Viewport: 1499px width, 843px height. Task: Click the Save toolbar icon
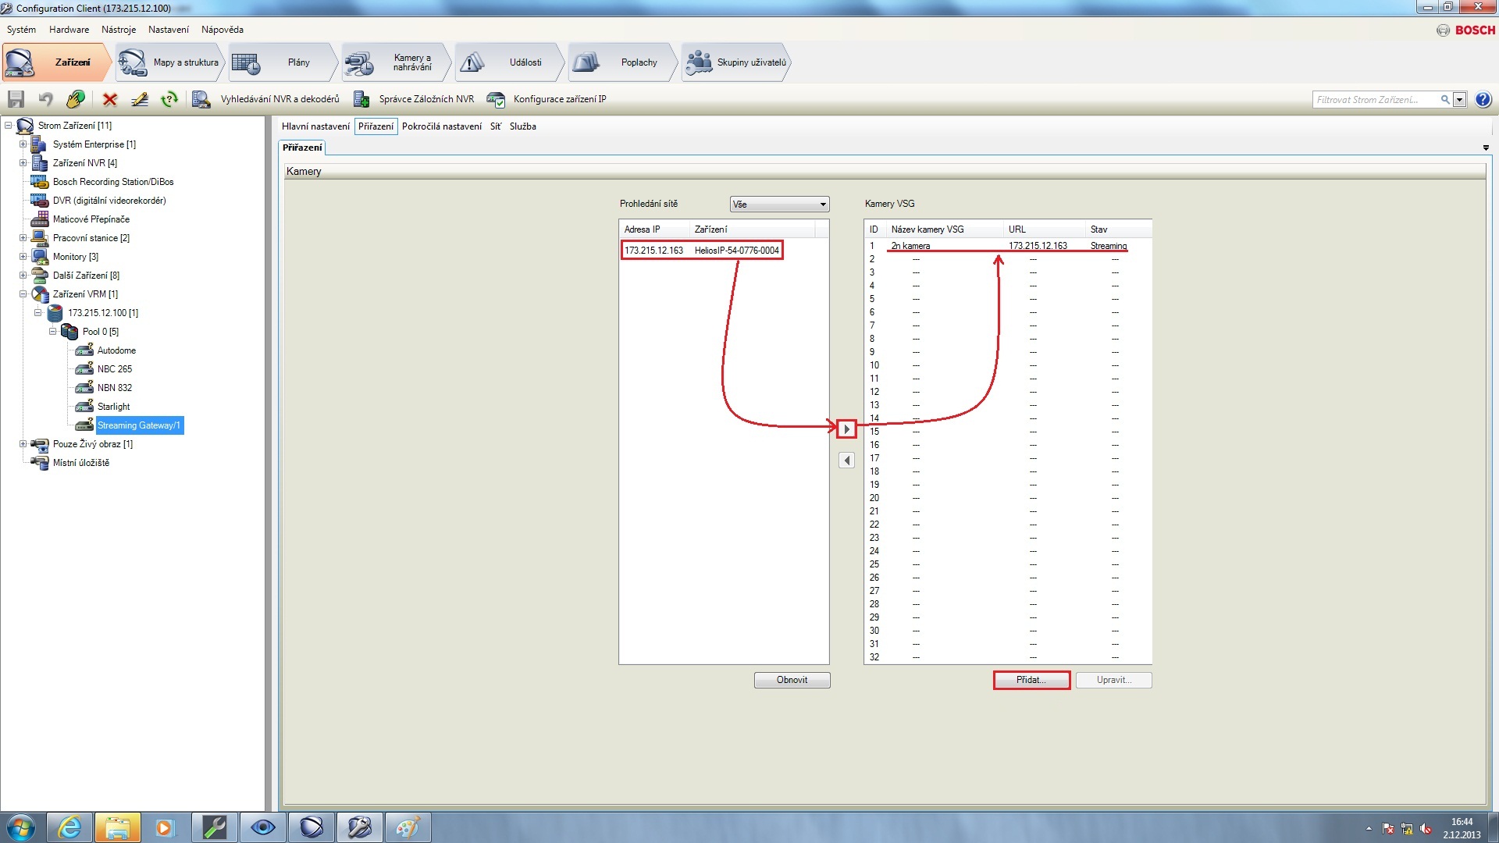tap(16, 99)
